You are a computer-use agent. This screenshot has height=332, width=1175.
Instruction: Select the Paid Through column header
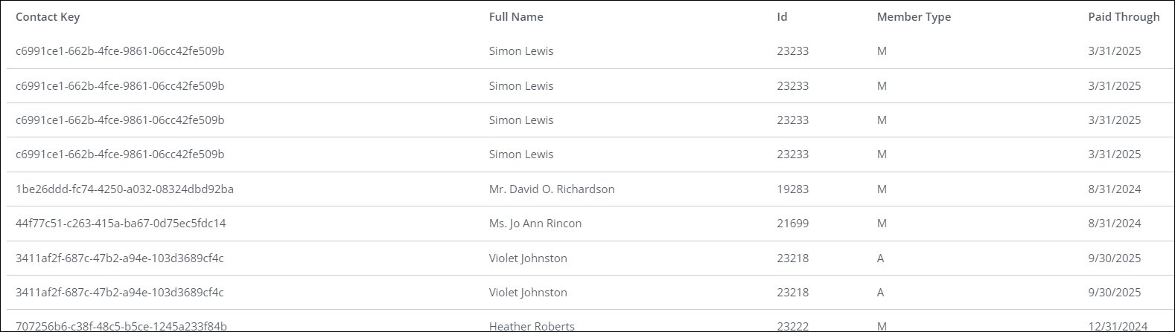click(x=1124, y=17)
